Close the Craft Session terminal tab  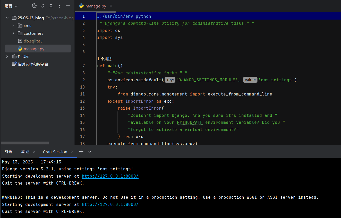[72, 152]
